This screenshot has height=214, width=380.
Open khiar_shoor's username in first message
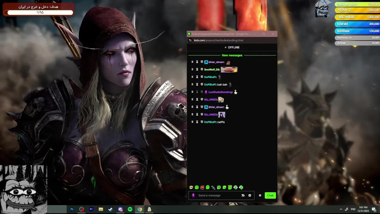tap(216, 62)
